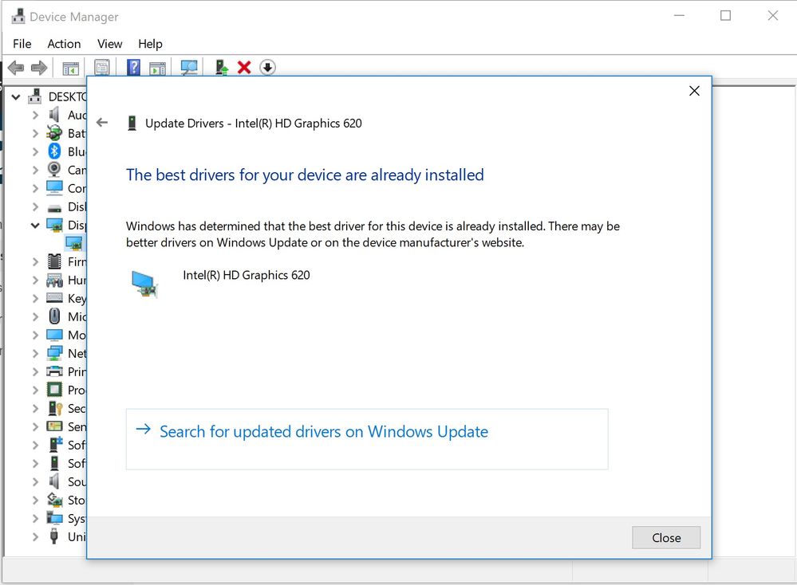Click the Scan for hardware changes icon

pyautogui.click(x=189, y=68)
